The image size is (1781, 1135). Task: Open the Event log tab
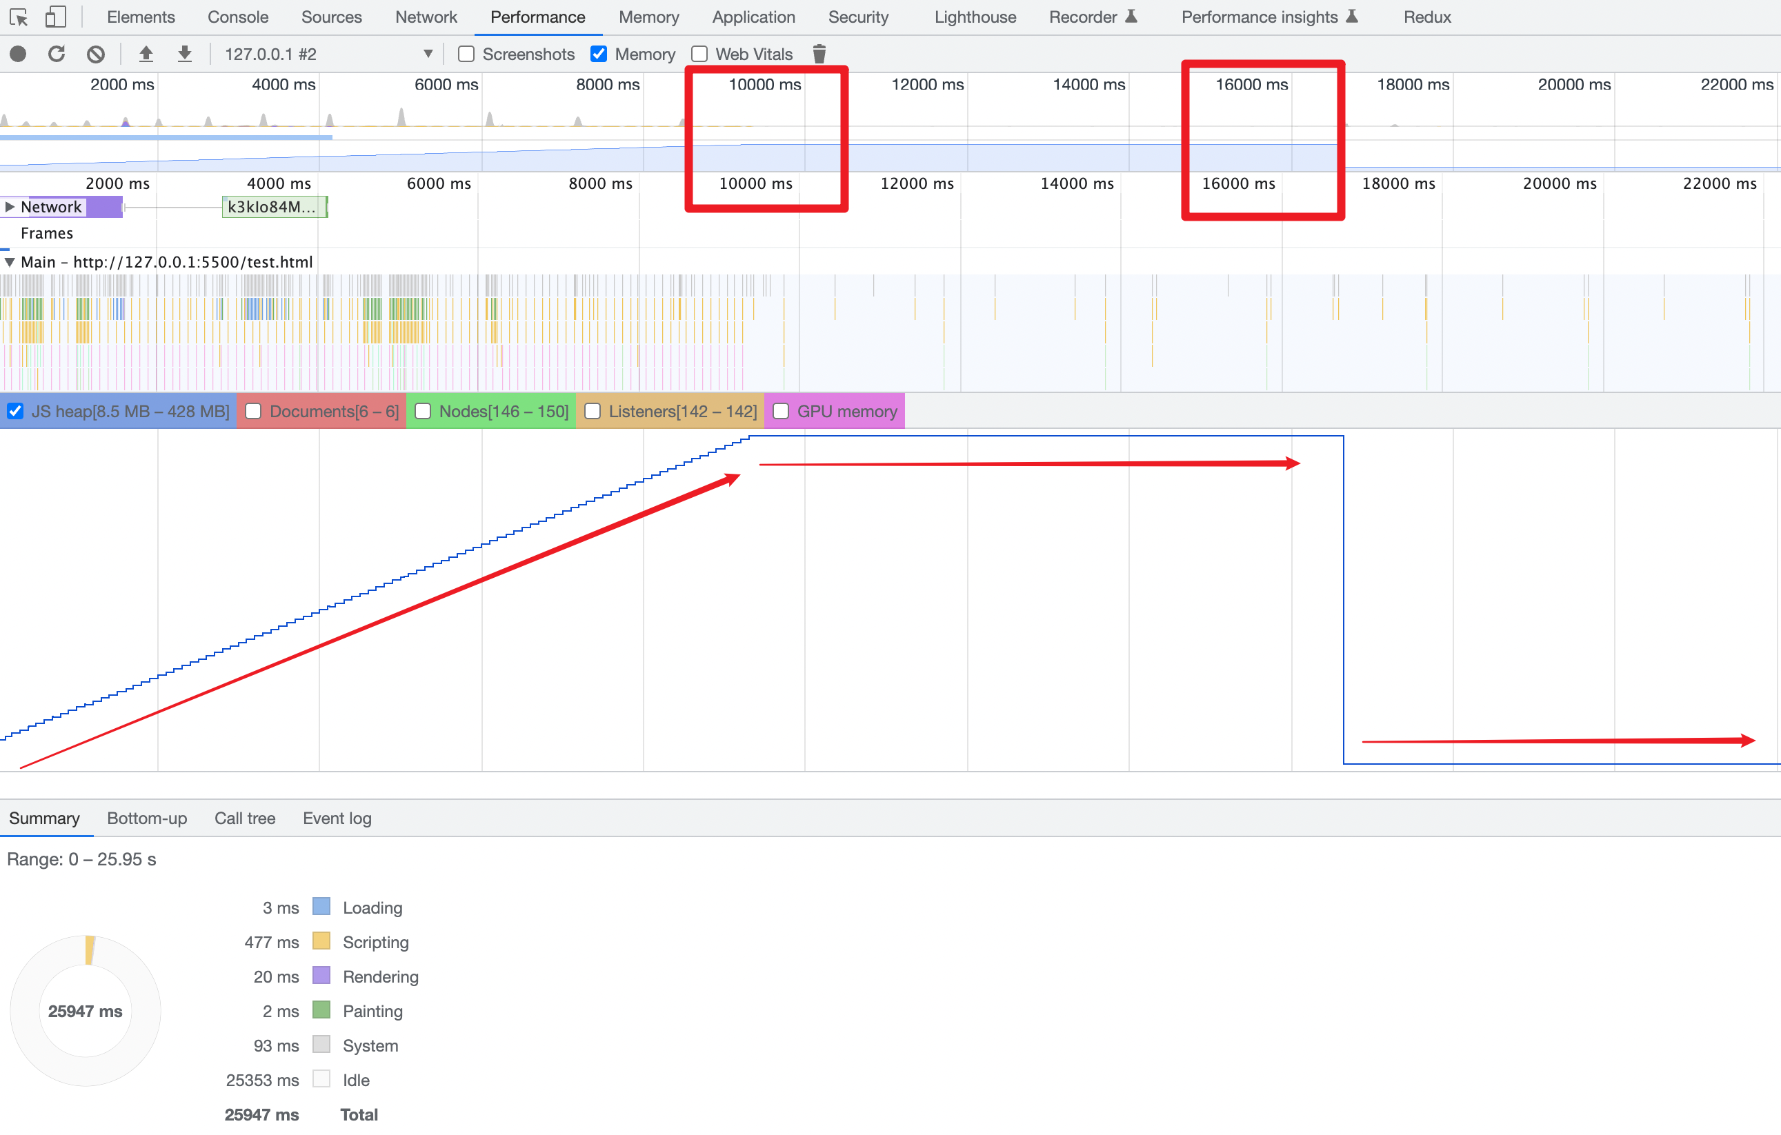(x=337, y=818)
